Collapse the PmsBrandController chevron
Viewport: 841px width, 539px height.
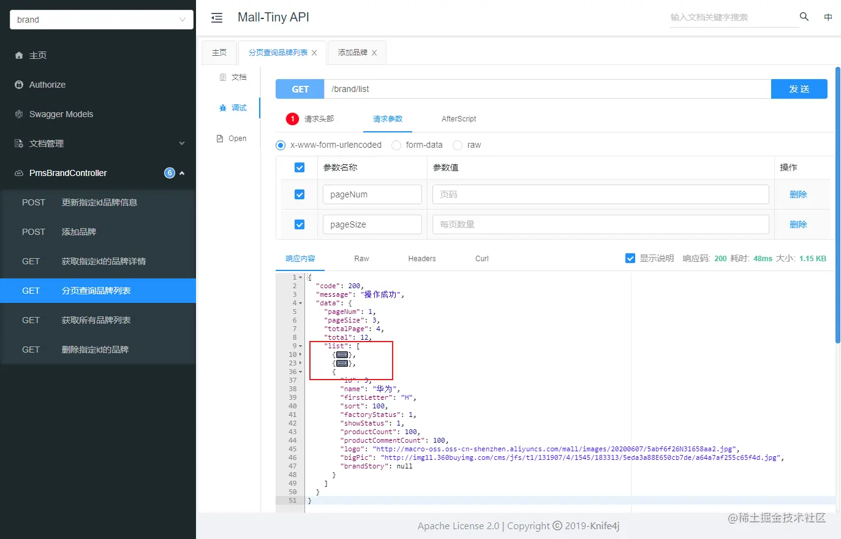(182, 174)
